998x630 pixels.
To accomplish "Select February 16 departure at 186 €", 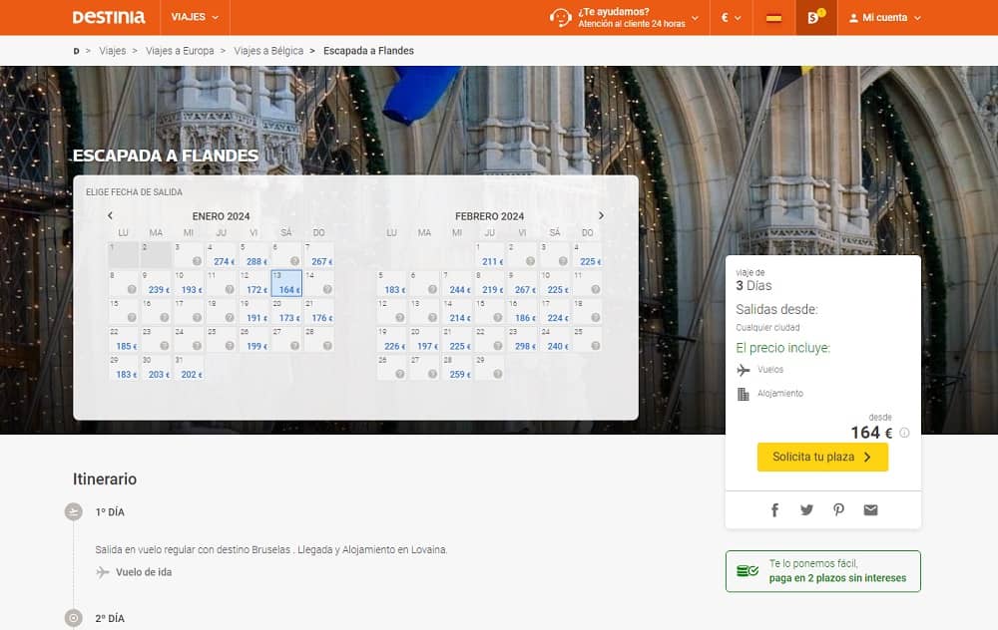I will 522,311.
